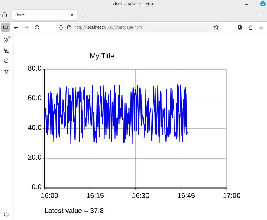Toggle the Firefox sidebar button
Viewport: 267px width, 220px height.
point(6,27)
